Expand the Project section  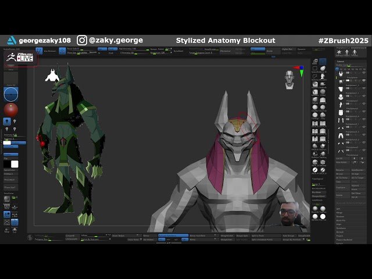339,236
